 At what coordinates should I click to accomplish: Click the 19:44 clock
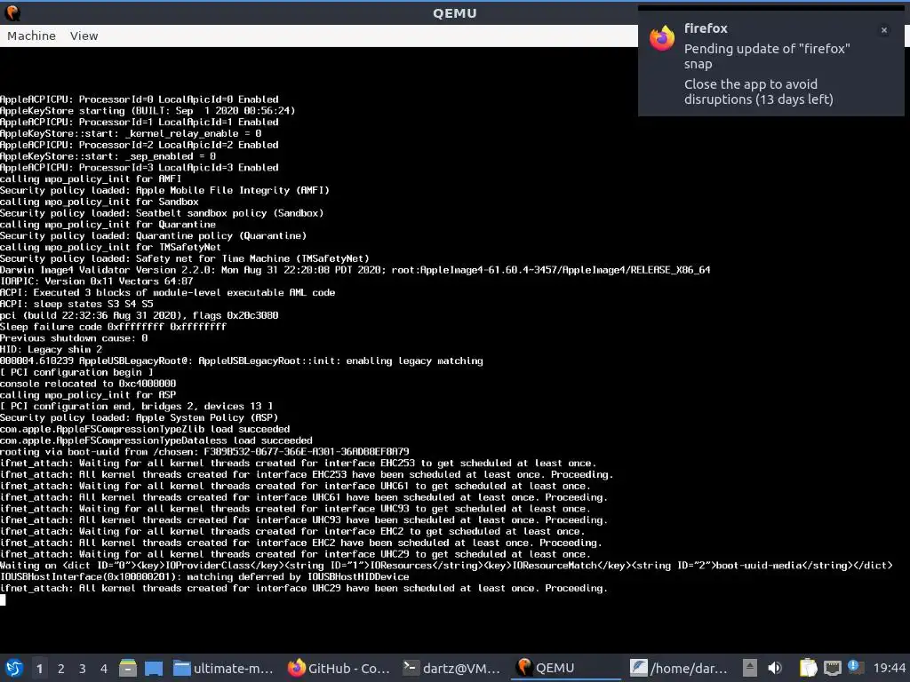(x=889, y=668)
